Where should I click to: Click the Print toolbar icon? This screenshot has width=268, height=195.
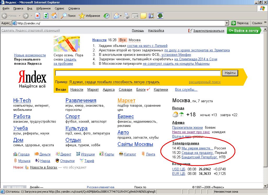coord(127,16)
